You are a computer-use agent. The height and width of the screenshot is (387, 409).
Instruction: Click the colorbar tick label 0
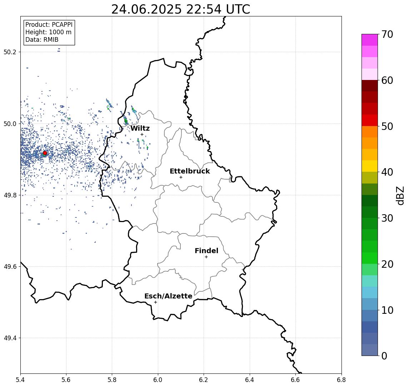tap(384, 356)
